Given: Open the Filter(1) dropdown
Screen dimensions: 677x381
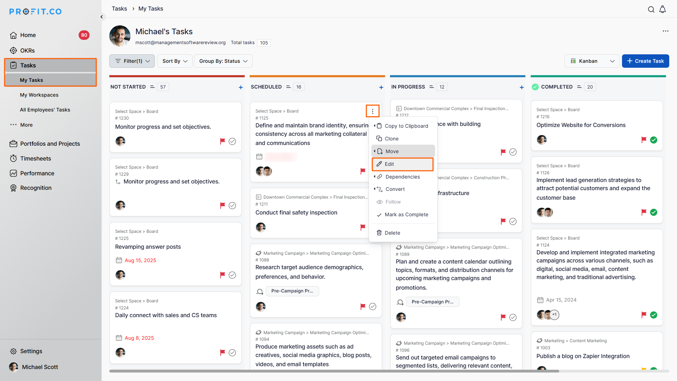Looking at the screenshot, I should click(x=132, y=61).
